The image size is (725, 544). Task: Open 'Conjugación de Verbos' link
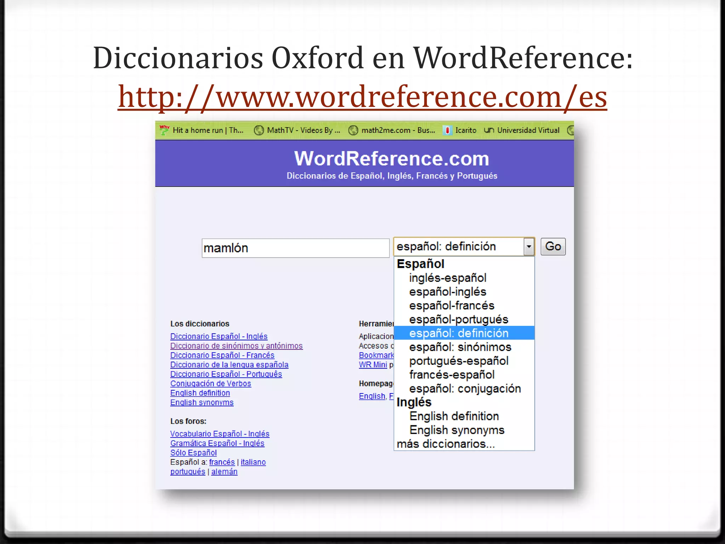pyautogui.click(x=211, y=384)
